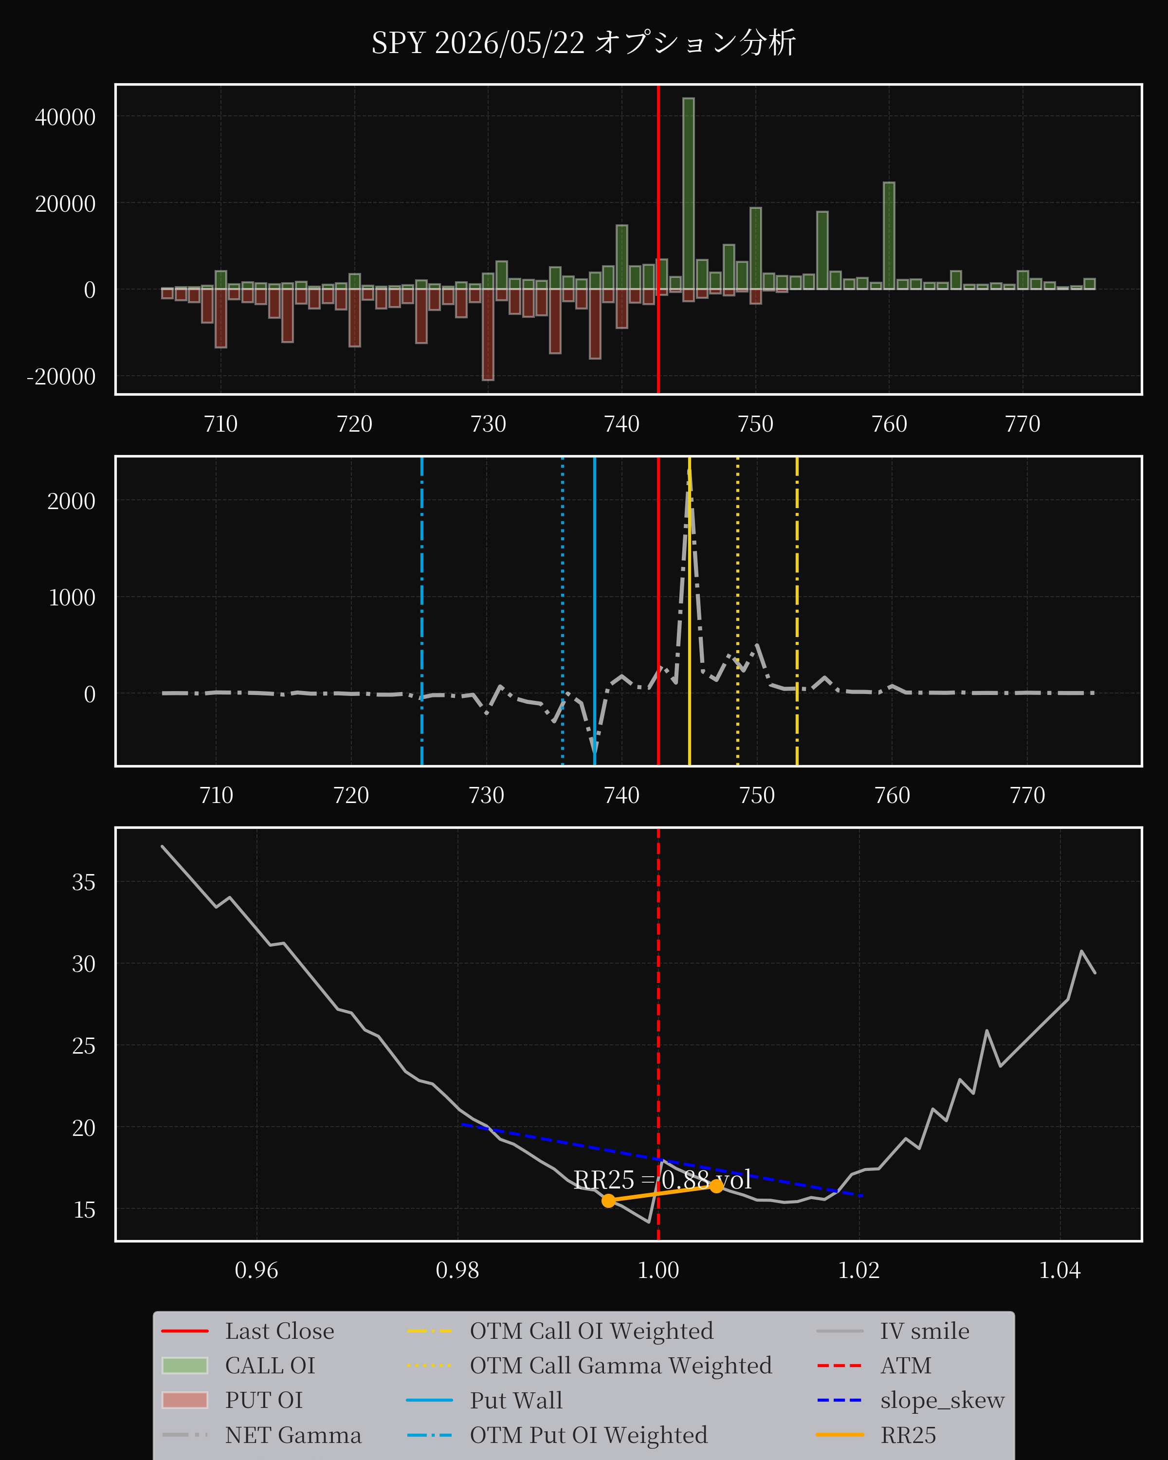The height and width of the screenshot is (1460, 1168).
Task: Click the "Last Close" legend label
Action: (280, 1331)
